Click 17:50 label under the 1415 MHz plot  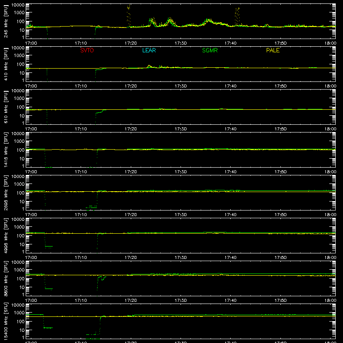coord(280,172)
